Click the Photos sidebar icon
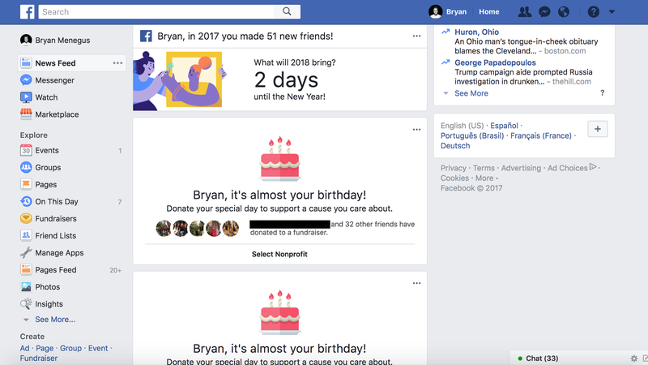This screenshot has height=365, width=648. point(26,287)
